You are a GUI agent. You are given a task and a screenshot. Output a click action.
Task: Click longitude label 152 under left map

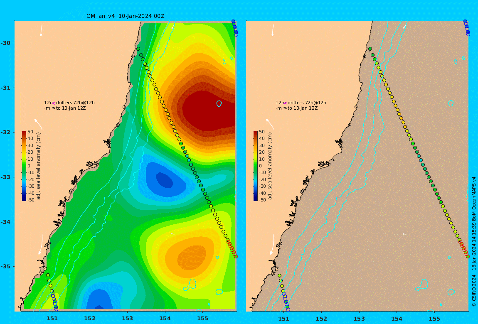(x=90, y=319)
